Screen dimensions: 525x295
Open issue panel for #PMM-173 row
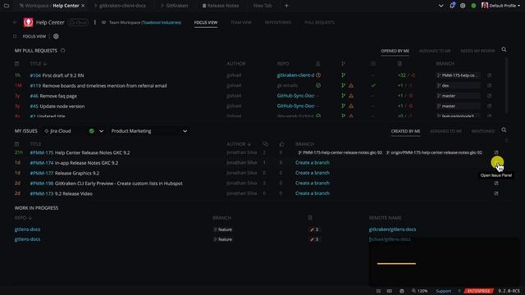(x=496, y=193)
